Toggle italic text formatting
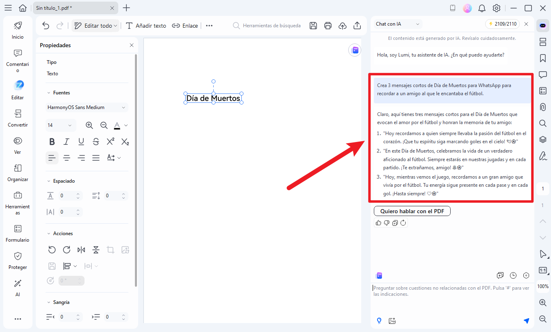Image resolution: width=551 pixels, height=332 pixels. click(67, 142)
